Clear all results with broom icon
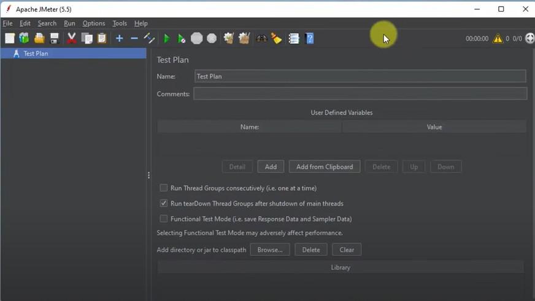Screen dimensions: 535x301 tap(276, 39)
